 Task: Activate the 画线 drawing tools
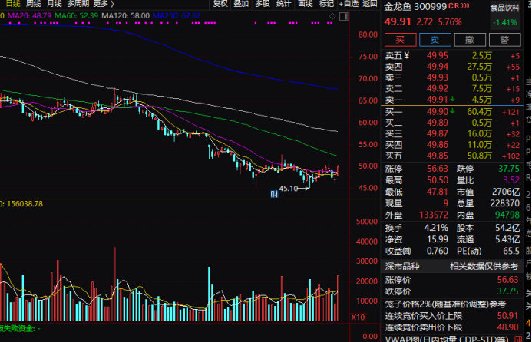[x=305, y=4]
